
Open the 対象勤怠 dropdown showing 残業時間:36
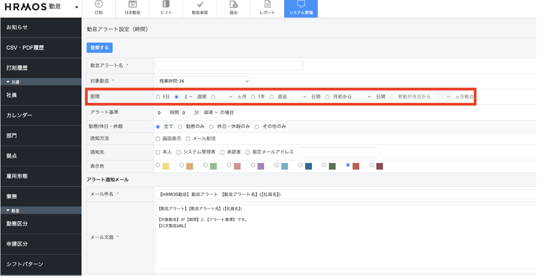click(x=203, y=81)
